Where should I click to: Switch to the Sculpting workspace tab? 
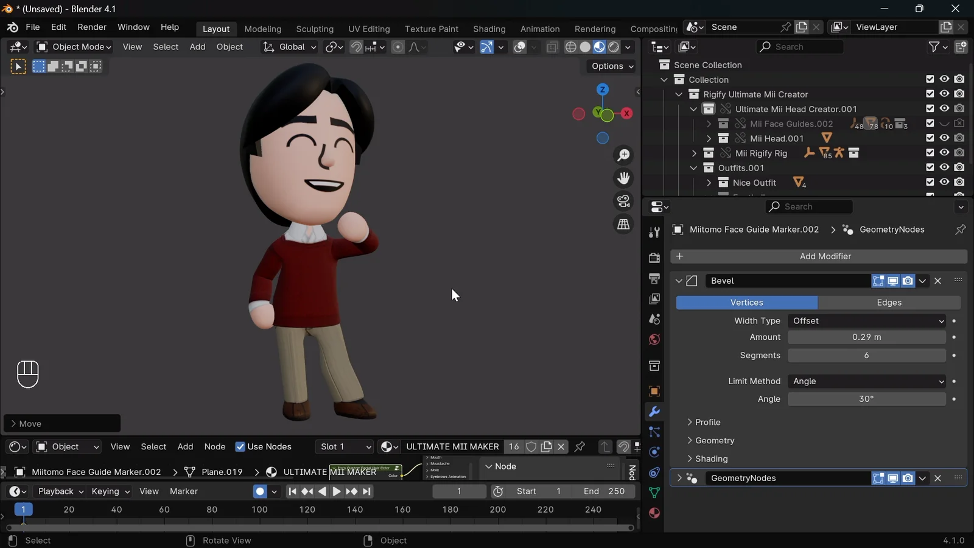click(315, 29)
